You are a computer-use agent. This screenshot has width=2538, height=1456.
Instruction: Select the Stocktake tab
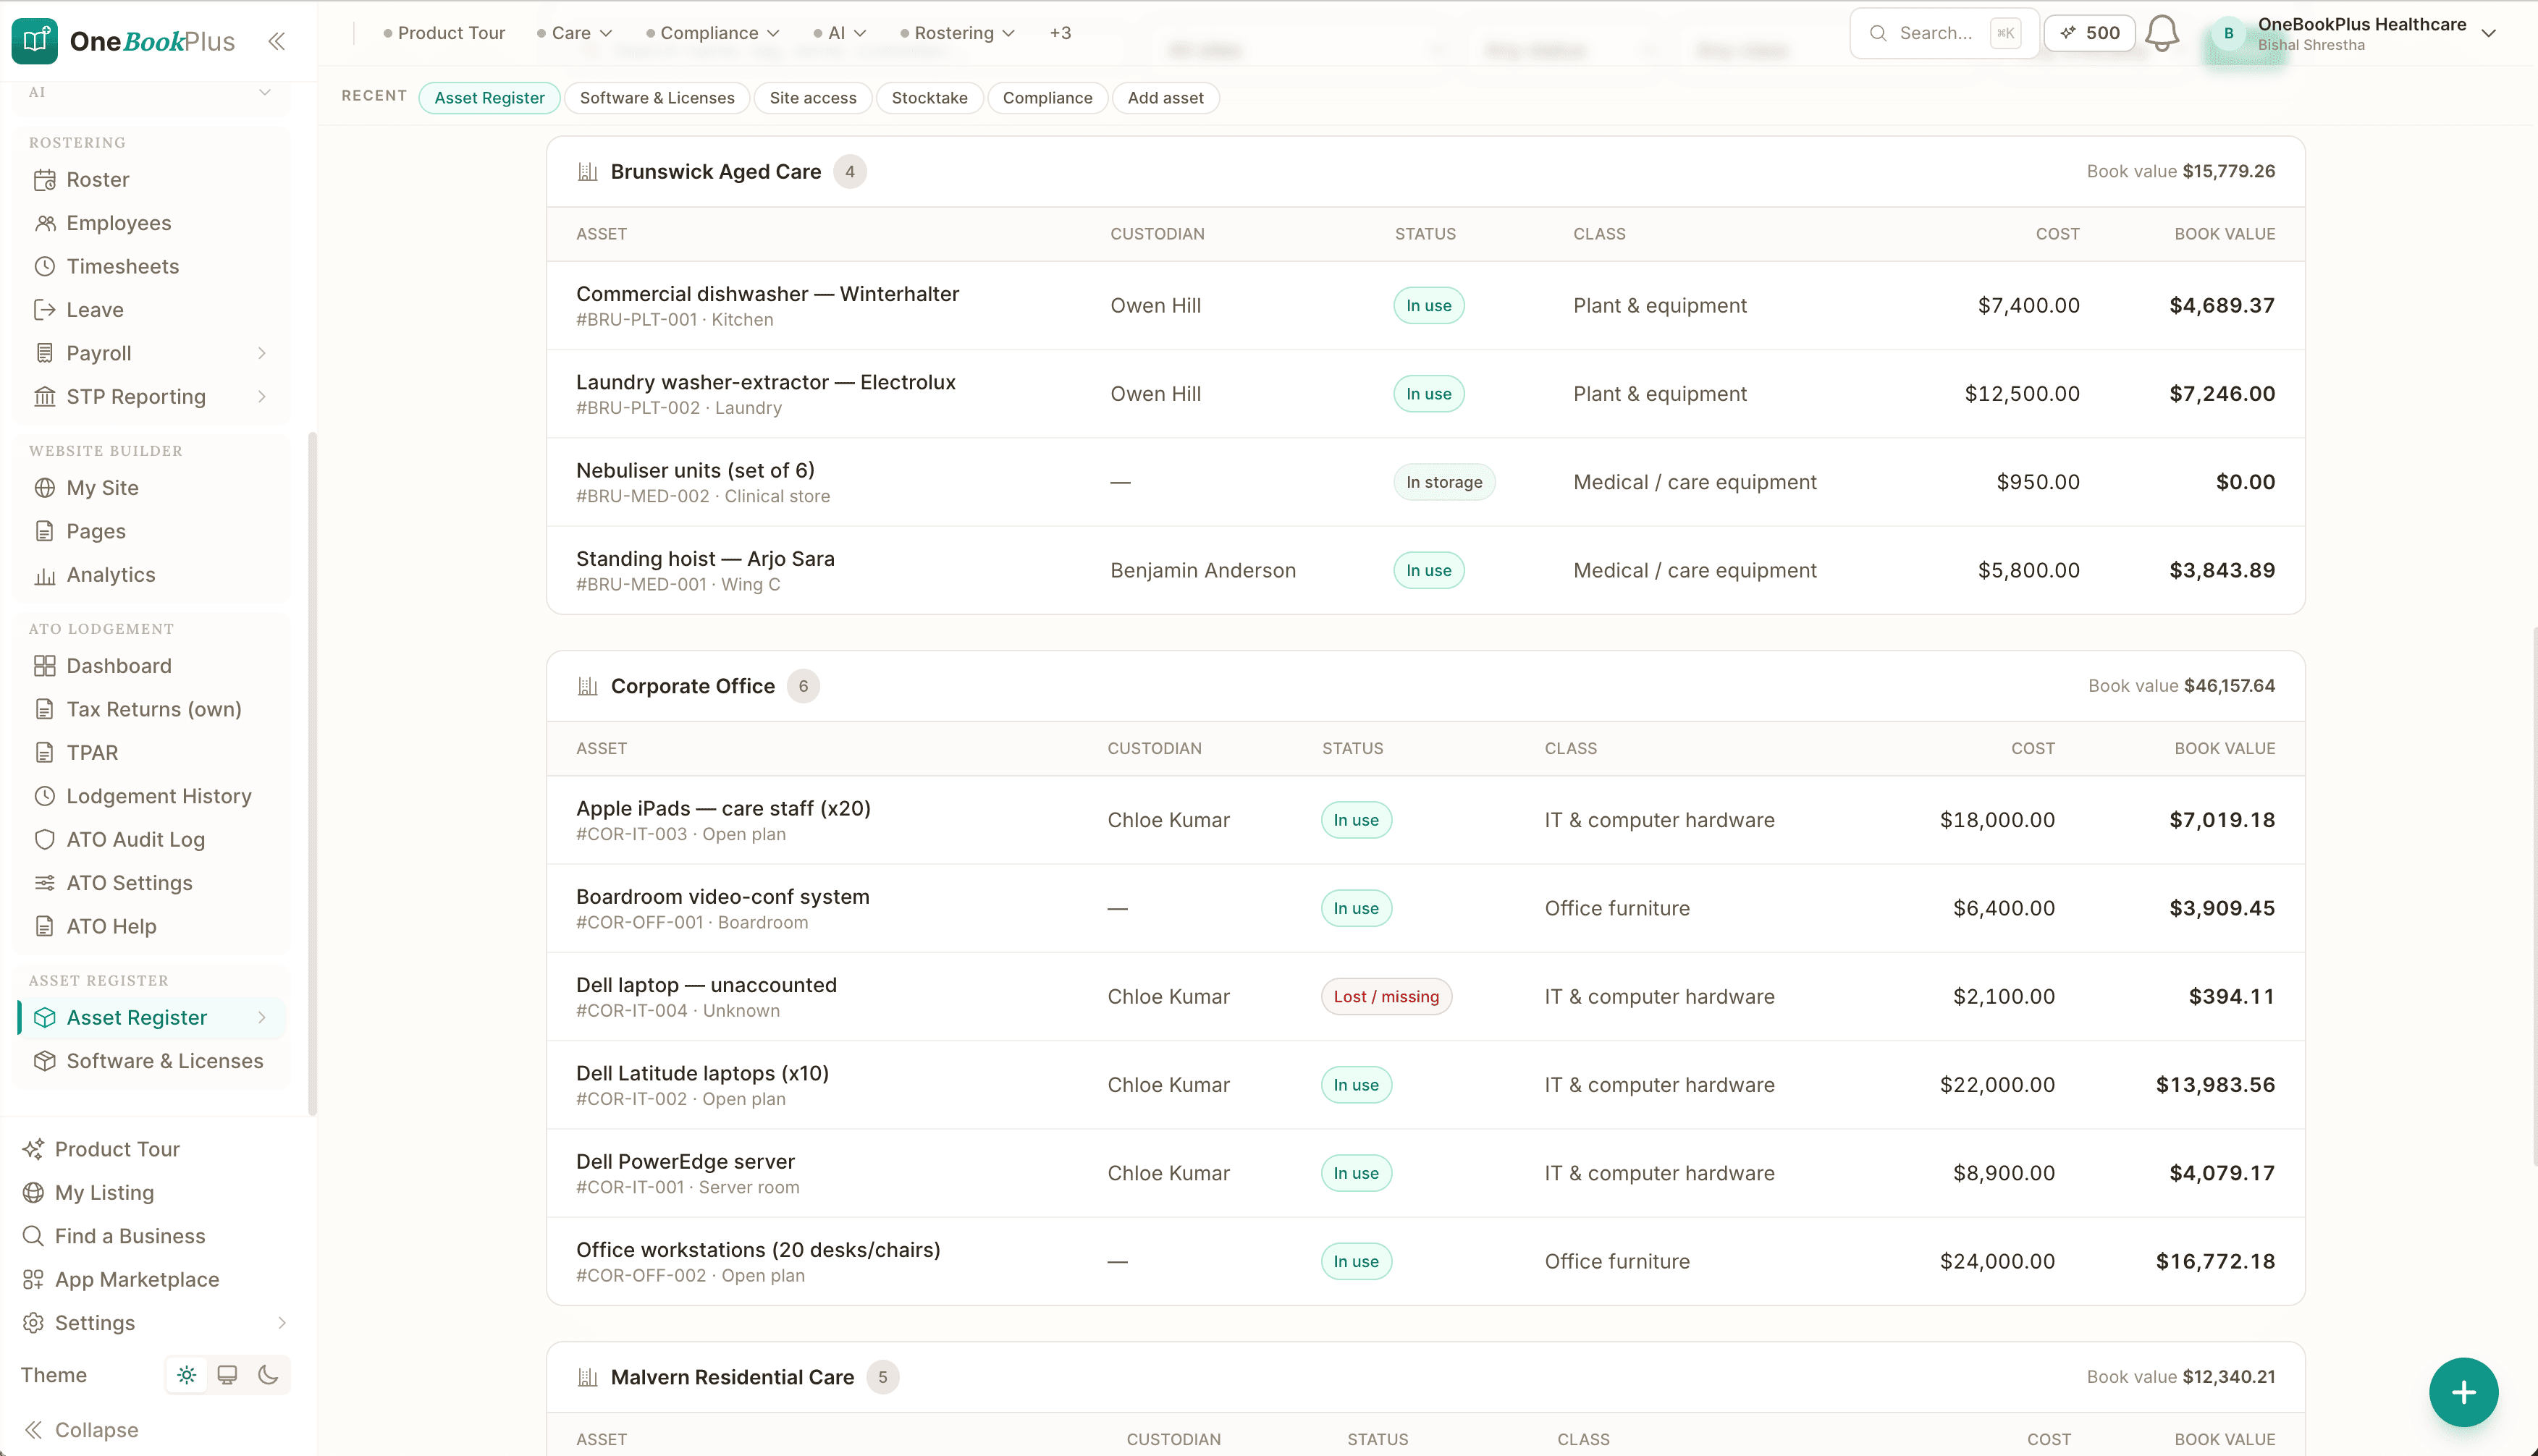pyautogui.click(x=929, y=98)
